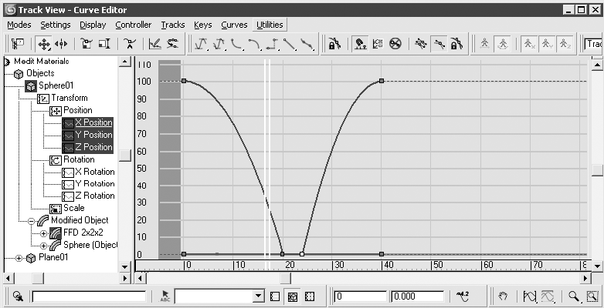Click the hierarchy panel vertical scrollbar thumb
This screenshot has height=308, width=604.
(124, 155)
